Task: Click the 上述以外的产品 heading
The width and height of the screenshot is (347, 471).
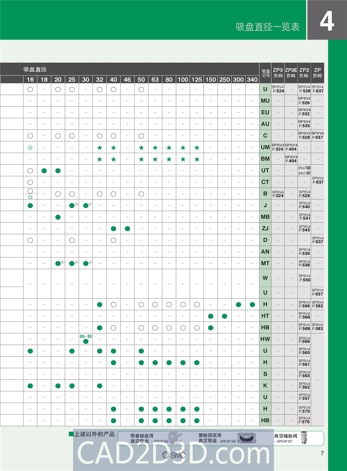Action: [x=95, y=434]
